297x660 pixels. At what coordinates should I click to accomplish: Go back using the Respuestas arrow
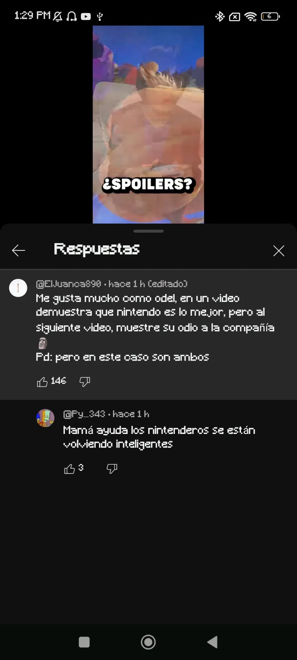click(18, 250)
